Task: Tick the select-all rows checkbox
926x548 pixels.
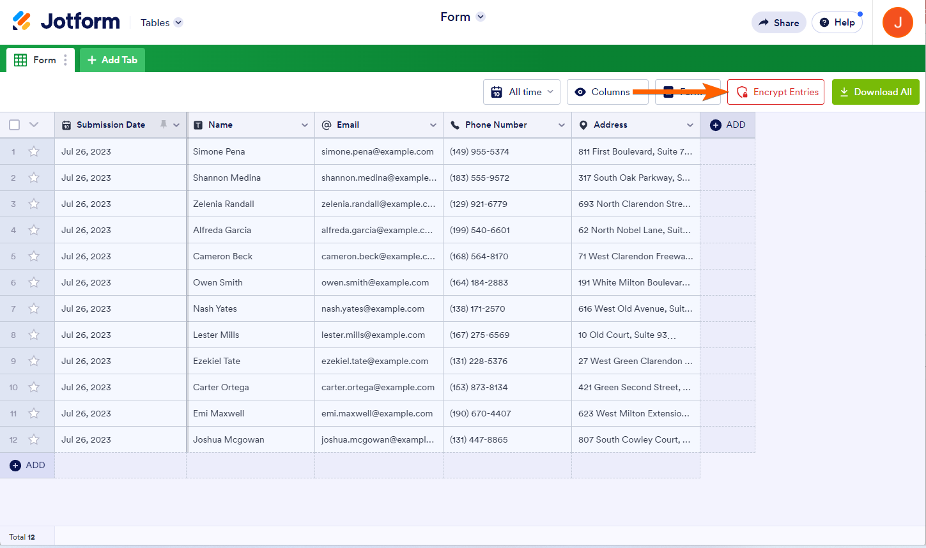Action: tap(15, 125)
